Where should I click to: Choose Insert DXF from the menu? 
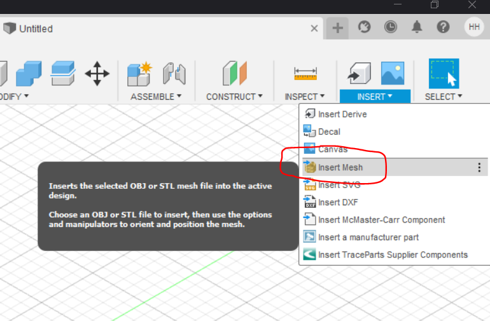click(395, 202)
